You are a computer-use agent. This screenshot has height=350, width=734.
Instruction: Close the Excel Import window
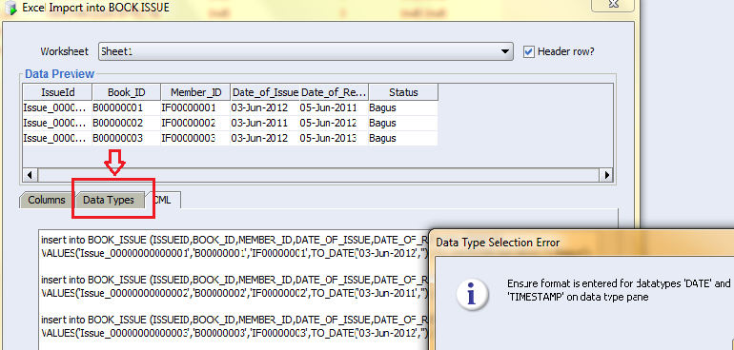(x=613, y=4)
